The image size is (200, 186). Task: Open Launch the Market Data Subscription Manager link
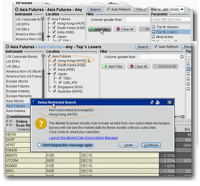(83, 138)
